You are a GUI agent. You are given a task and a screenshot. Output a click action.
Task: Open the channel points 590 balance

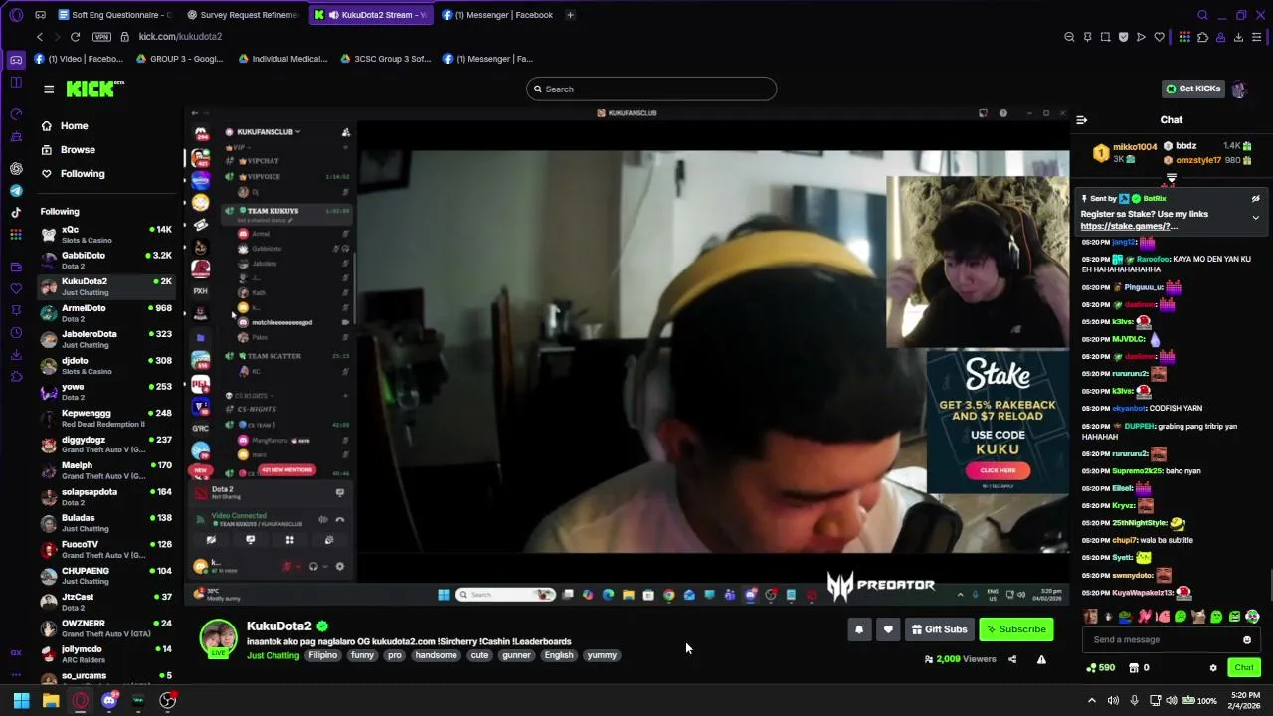[x=1101, y=668]
